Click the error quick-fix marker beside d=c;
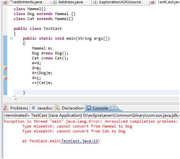The width and height of the screenshot is (180, 159). coord(5,78)
